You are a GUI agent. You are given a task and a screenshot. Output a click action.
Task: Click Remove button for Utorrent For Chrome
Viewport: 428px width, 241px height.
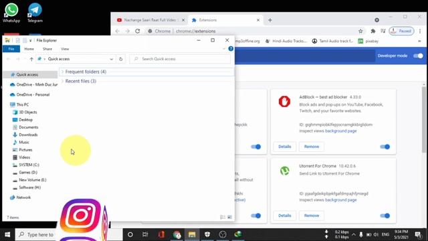(x=312, y=216)
